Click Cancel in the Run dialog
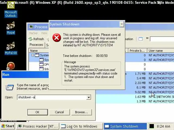Screen dimensions: 174x130 tap(59, 112)
